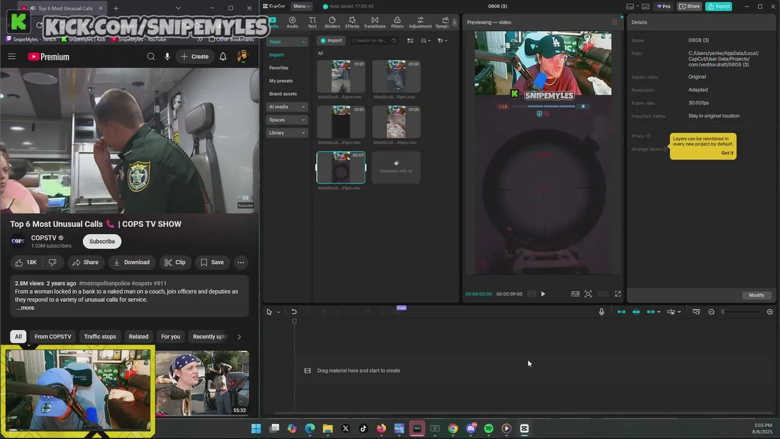Open the Effects tab in CapCut
Screen dimensions: 780x439
click(352, 23)
